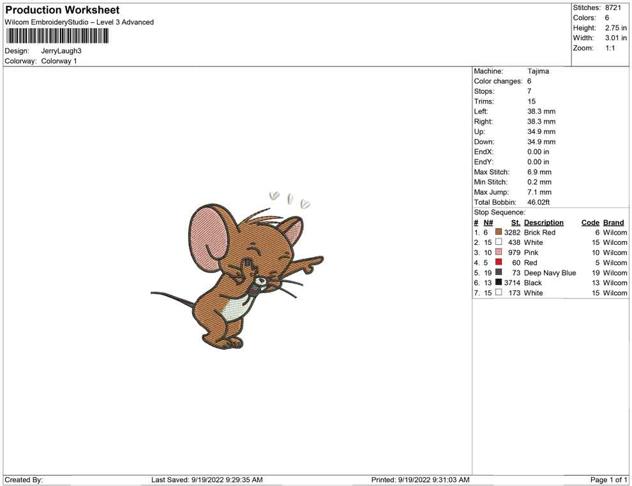This screenshot has height=486, width=632.
Task: Click the Last Saved timestamp in the footer
Action: [207, 480]
